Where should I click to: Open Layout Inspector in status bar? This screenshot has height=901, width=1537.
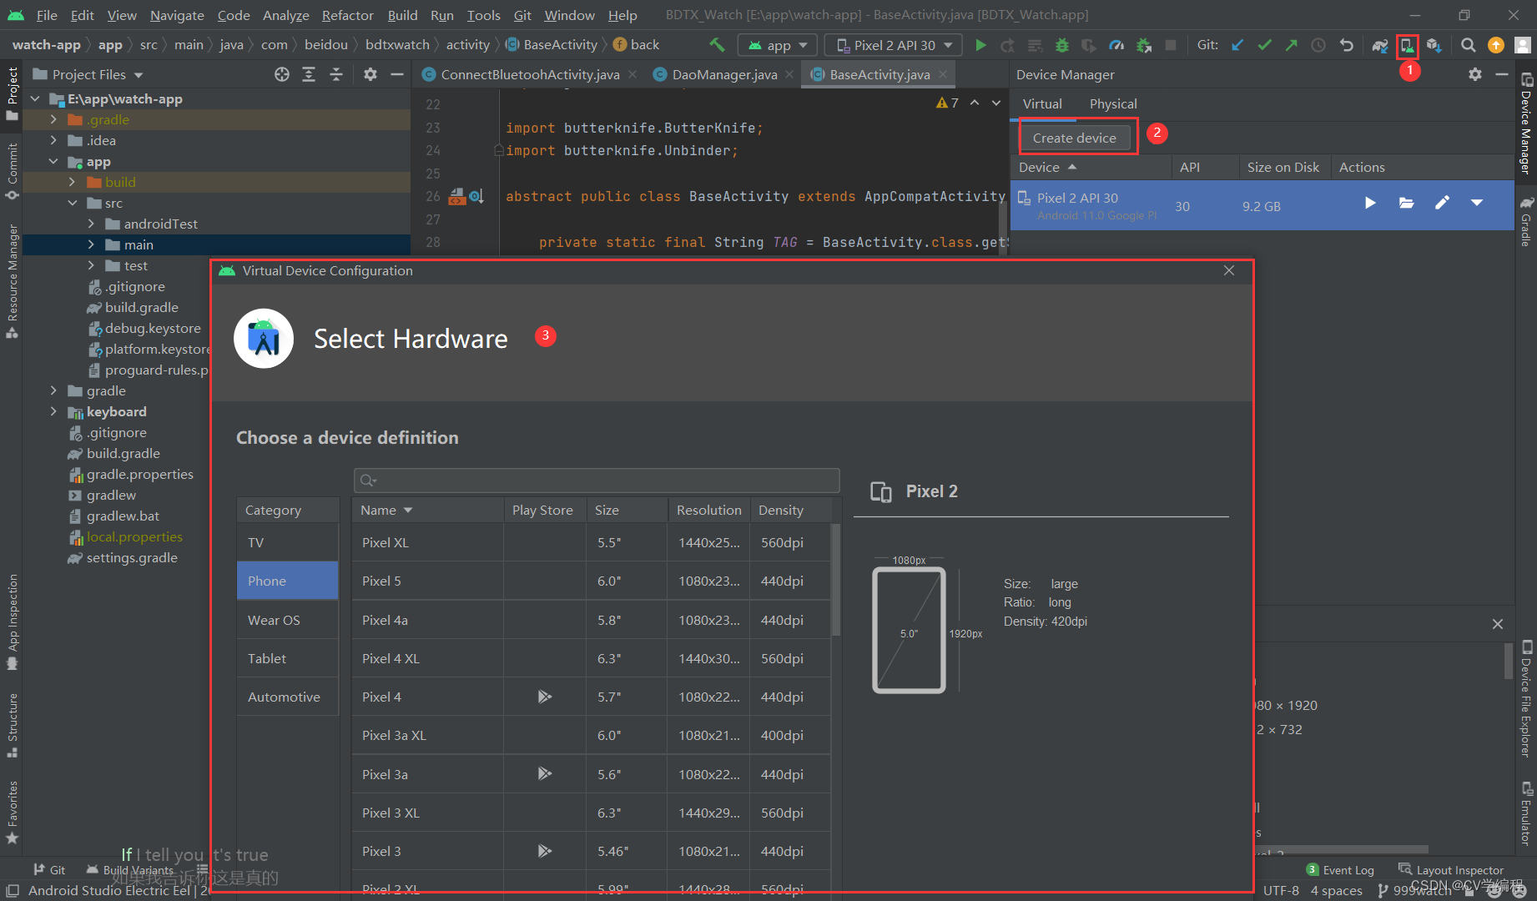tap(1451, 869)
